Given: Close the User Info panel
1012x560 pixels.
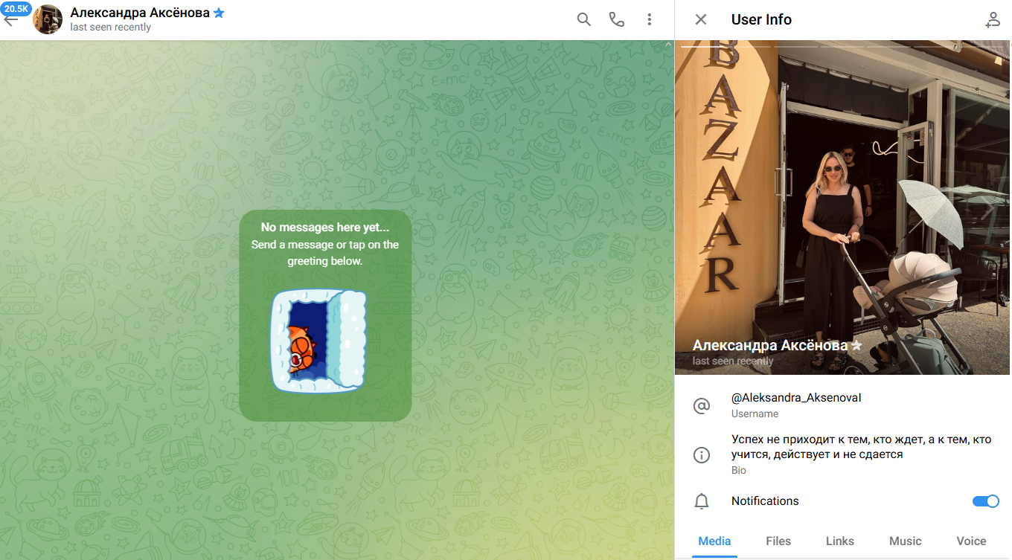Looking at the screenshot, I should [x=700, y=19].
